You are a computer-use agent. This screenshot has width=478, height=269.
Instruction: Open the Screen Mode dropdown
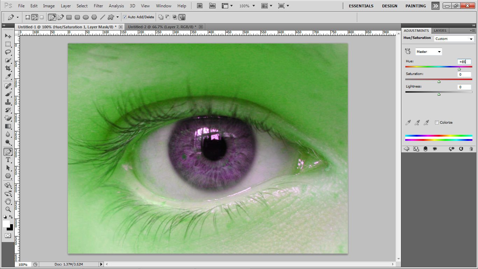[x=283, y=6]
